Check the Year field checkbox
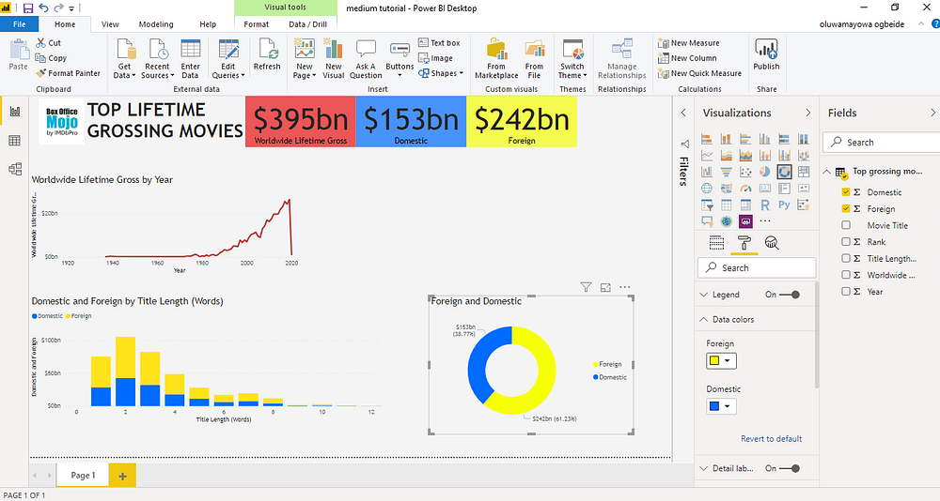This screenshot has width=940, height=501. [x=846, y=292]
